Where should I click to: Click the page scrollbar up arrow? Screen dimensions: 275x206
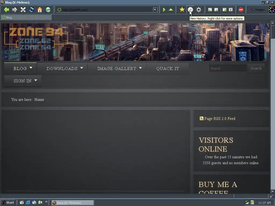(x=273, y=23)
